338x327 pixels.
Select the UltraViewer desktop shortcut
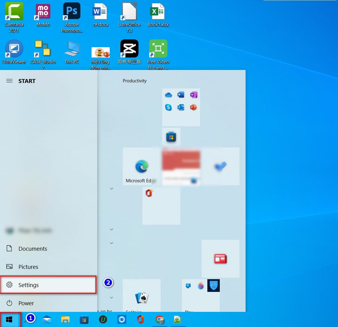point(14,52)
